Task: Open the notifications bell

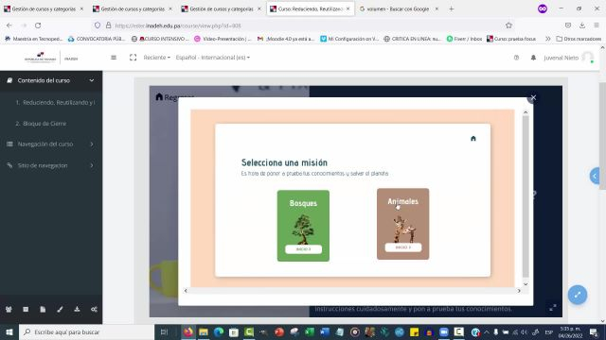Action: pyautogui.click(x=533, y=58)
